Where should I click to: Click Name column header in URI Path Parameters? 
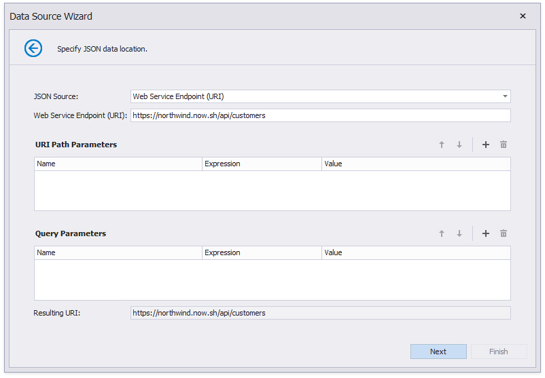click(x=118, y=164)
